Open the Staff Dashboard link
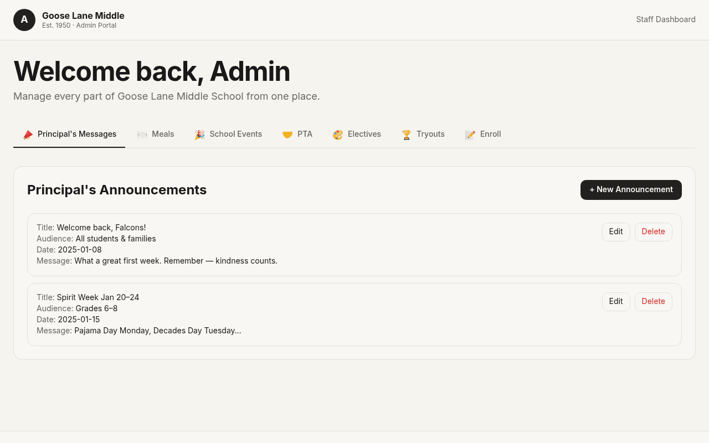The height and width of the screenshot is (443, 709). click(666, 19)
